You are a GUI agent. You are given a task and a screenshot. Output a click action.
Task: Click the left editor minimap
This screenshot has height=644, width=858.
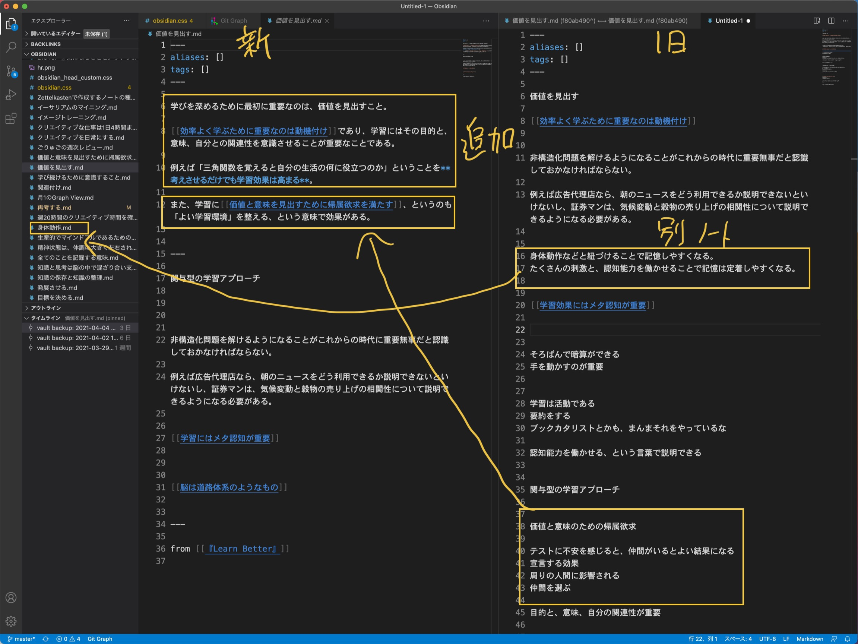click(x=477, y=58)
